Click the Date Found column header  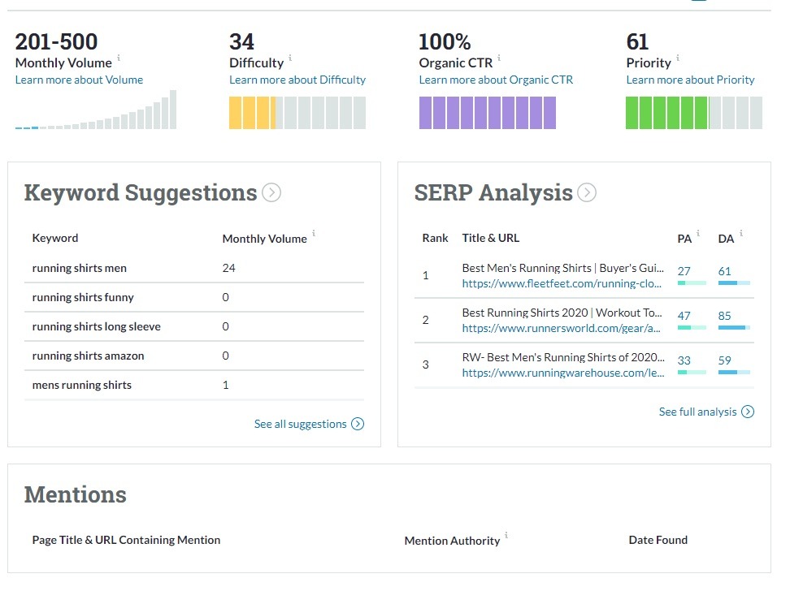click(x=658, y=540)
